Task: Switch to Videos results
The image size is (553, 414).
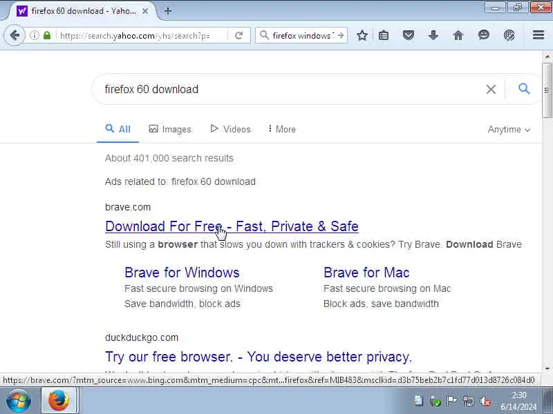Action: (x=230, y=129)
